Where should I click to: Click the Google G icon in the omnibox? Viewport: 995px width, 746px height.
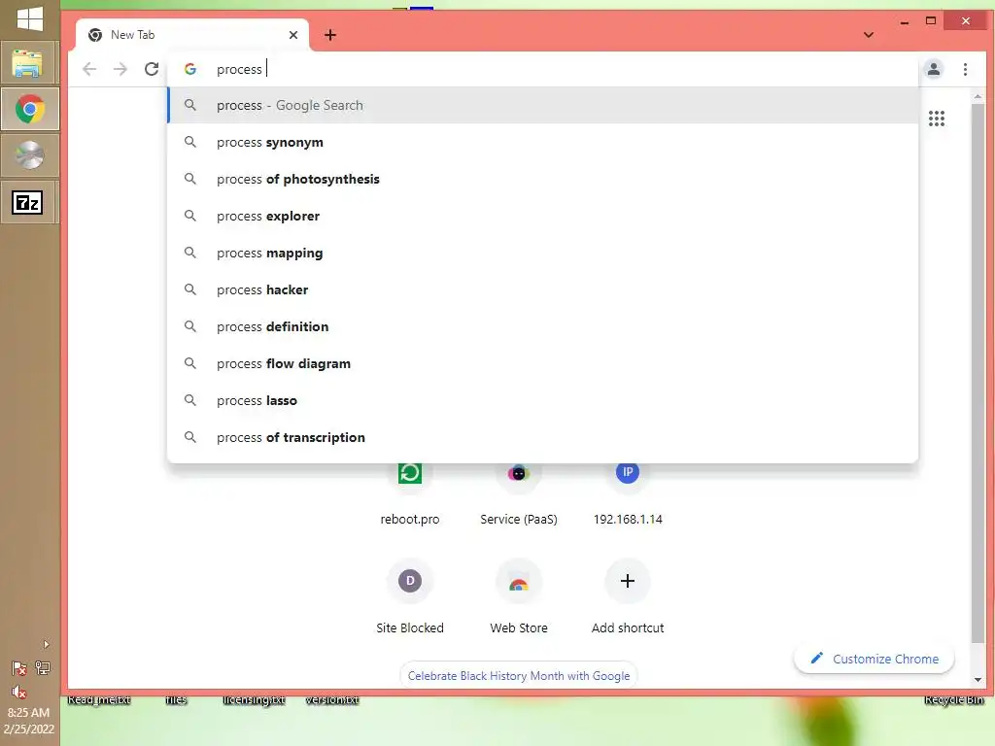pos(190,69)
